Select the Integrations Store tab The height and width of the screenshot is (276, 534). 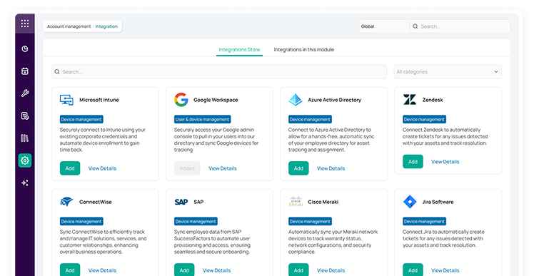coord(239,50)
